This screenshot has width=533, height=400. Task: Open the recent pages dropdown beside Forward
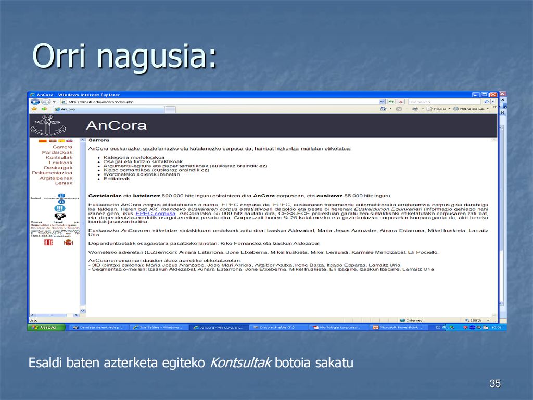coord(54,102)
